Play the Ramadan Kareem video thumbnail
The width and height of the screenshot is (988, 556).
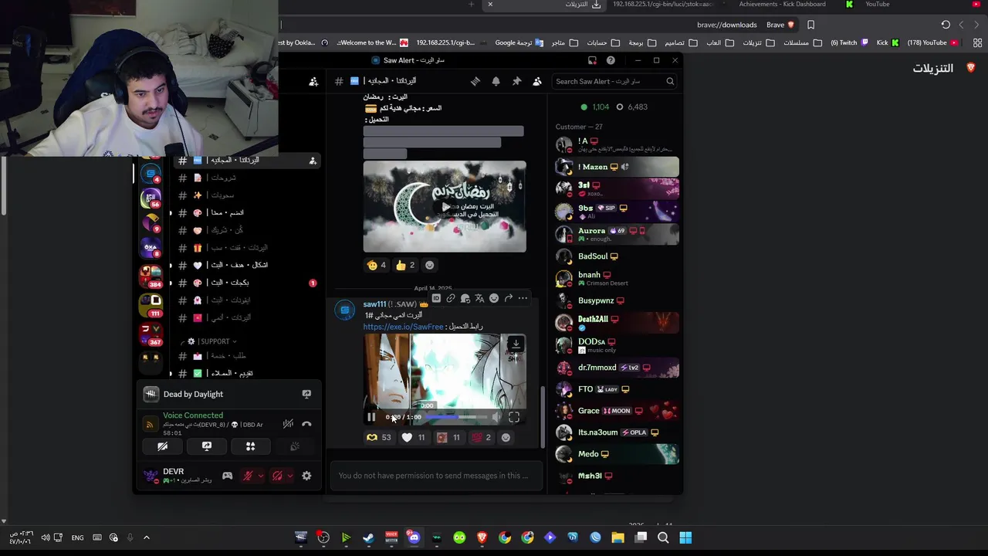point(445,206)
